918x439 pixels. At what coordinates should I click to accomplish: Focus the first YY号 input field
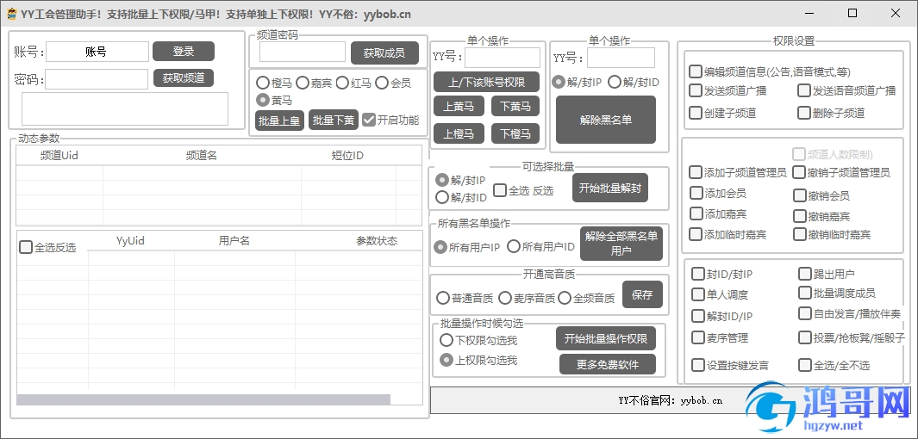(503, 58)
